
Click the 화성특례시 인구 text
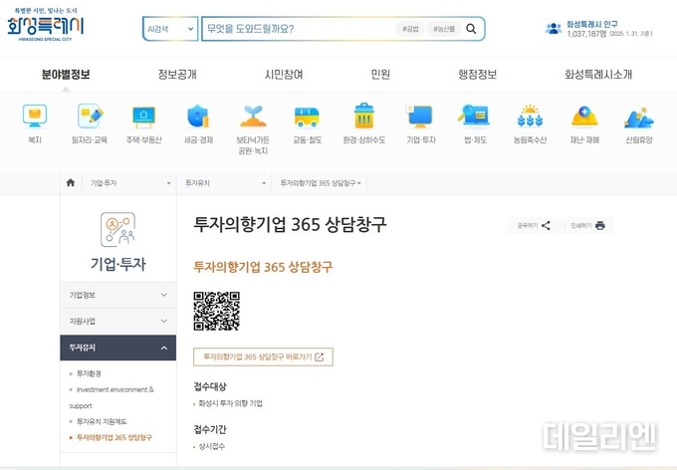point(592,24)
